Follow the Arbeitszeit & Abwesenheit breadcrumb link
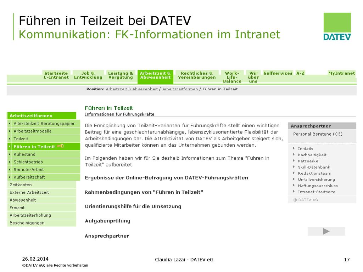 pyautogui.click(x=132, y=89)
